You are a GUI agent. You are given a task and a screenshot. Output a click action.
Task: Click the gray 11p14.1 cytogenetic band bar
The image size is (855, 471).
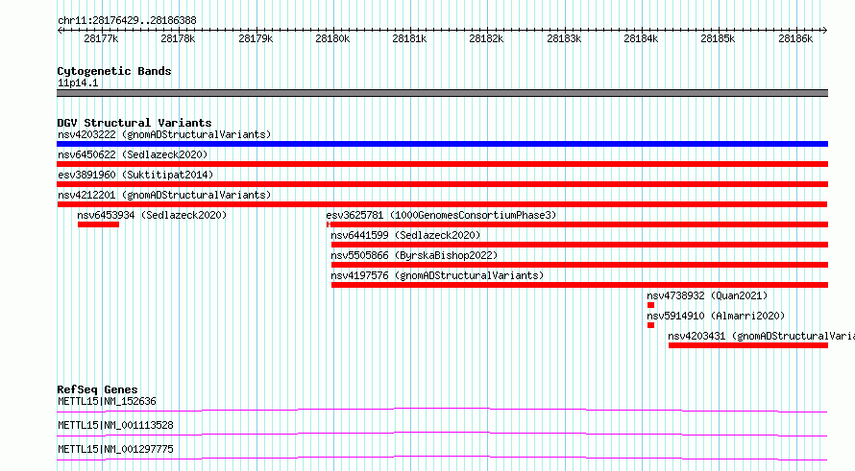[x=442, y=93]
